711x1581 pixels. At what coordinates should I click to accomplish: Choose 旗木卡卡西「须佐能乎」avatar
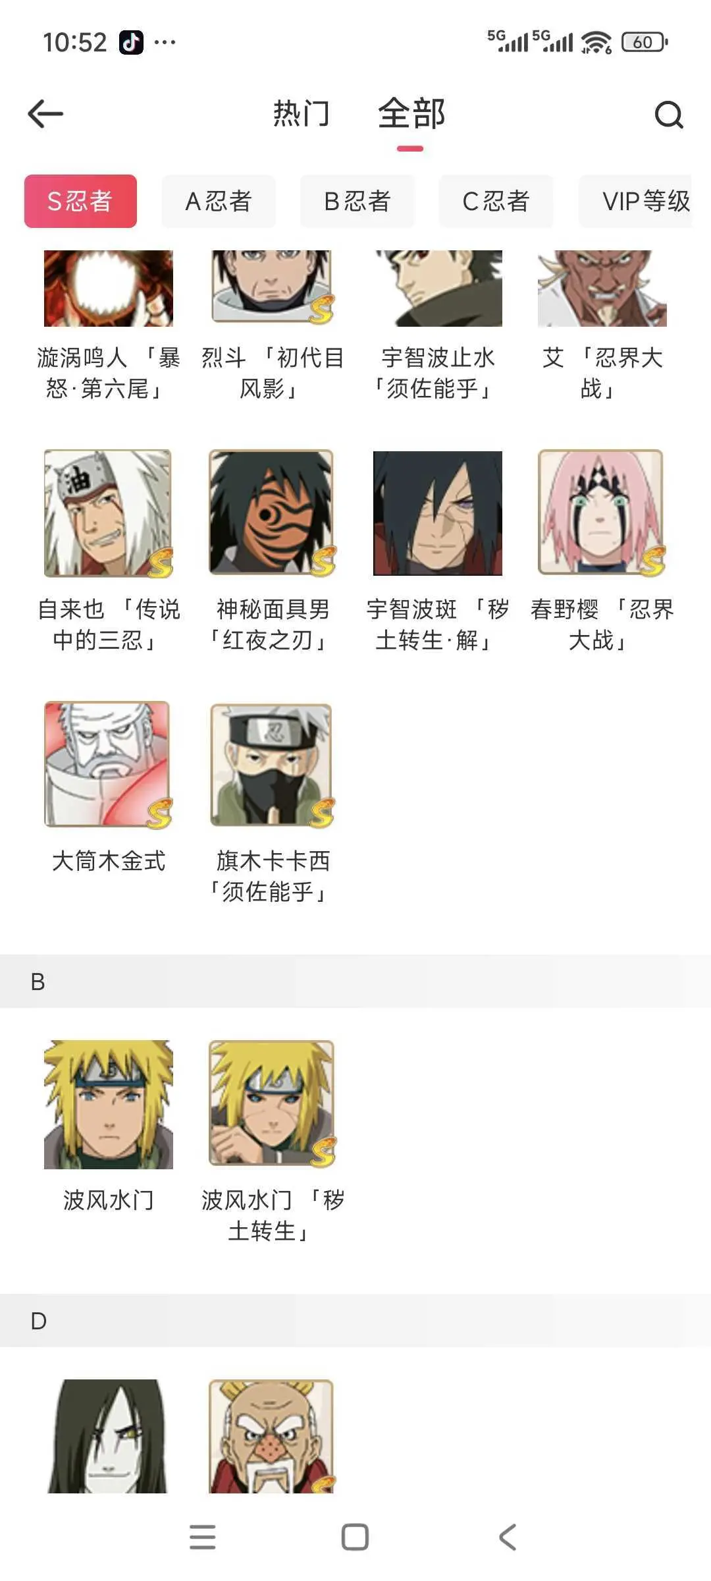tap(273, 765)
